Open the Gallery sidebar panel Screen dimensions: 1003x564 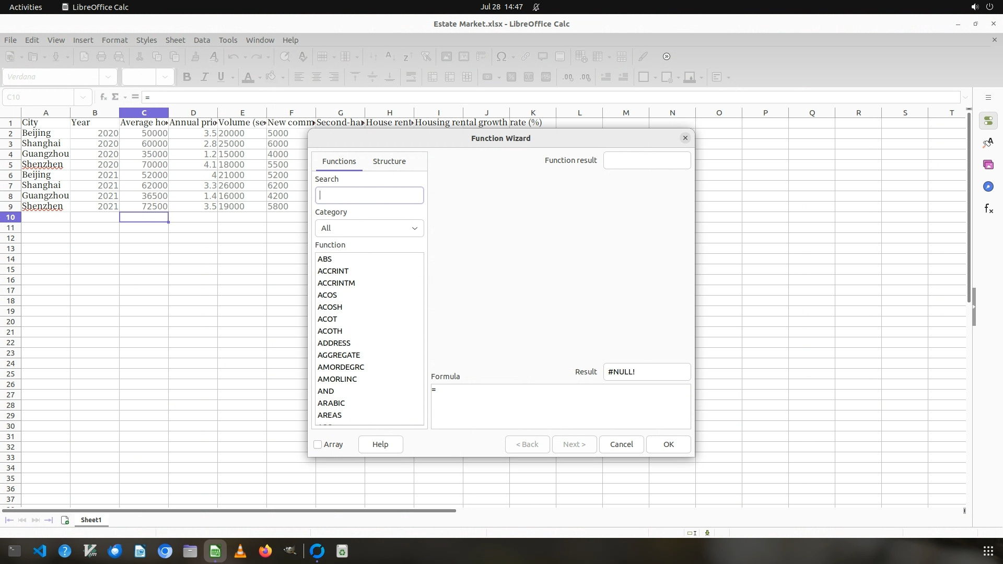coord(988,165)
